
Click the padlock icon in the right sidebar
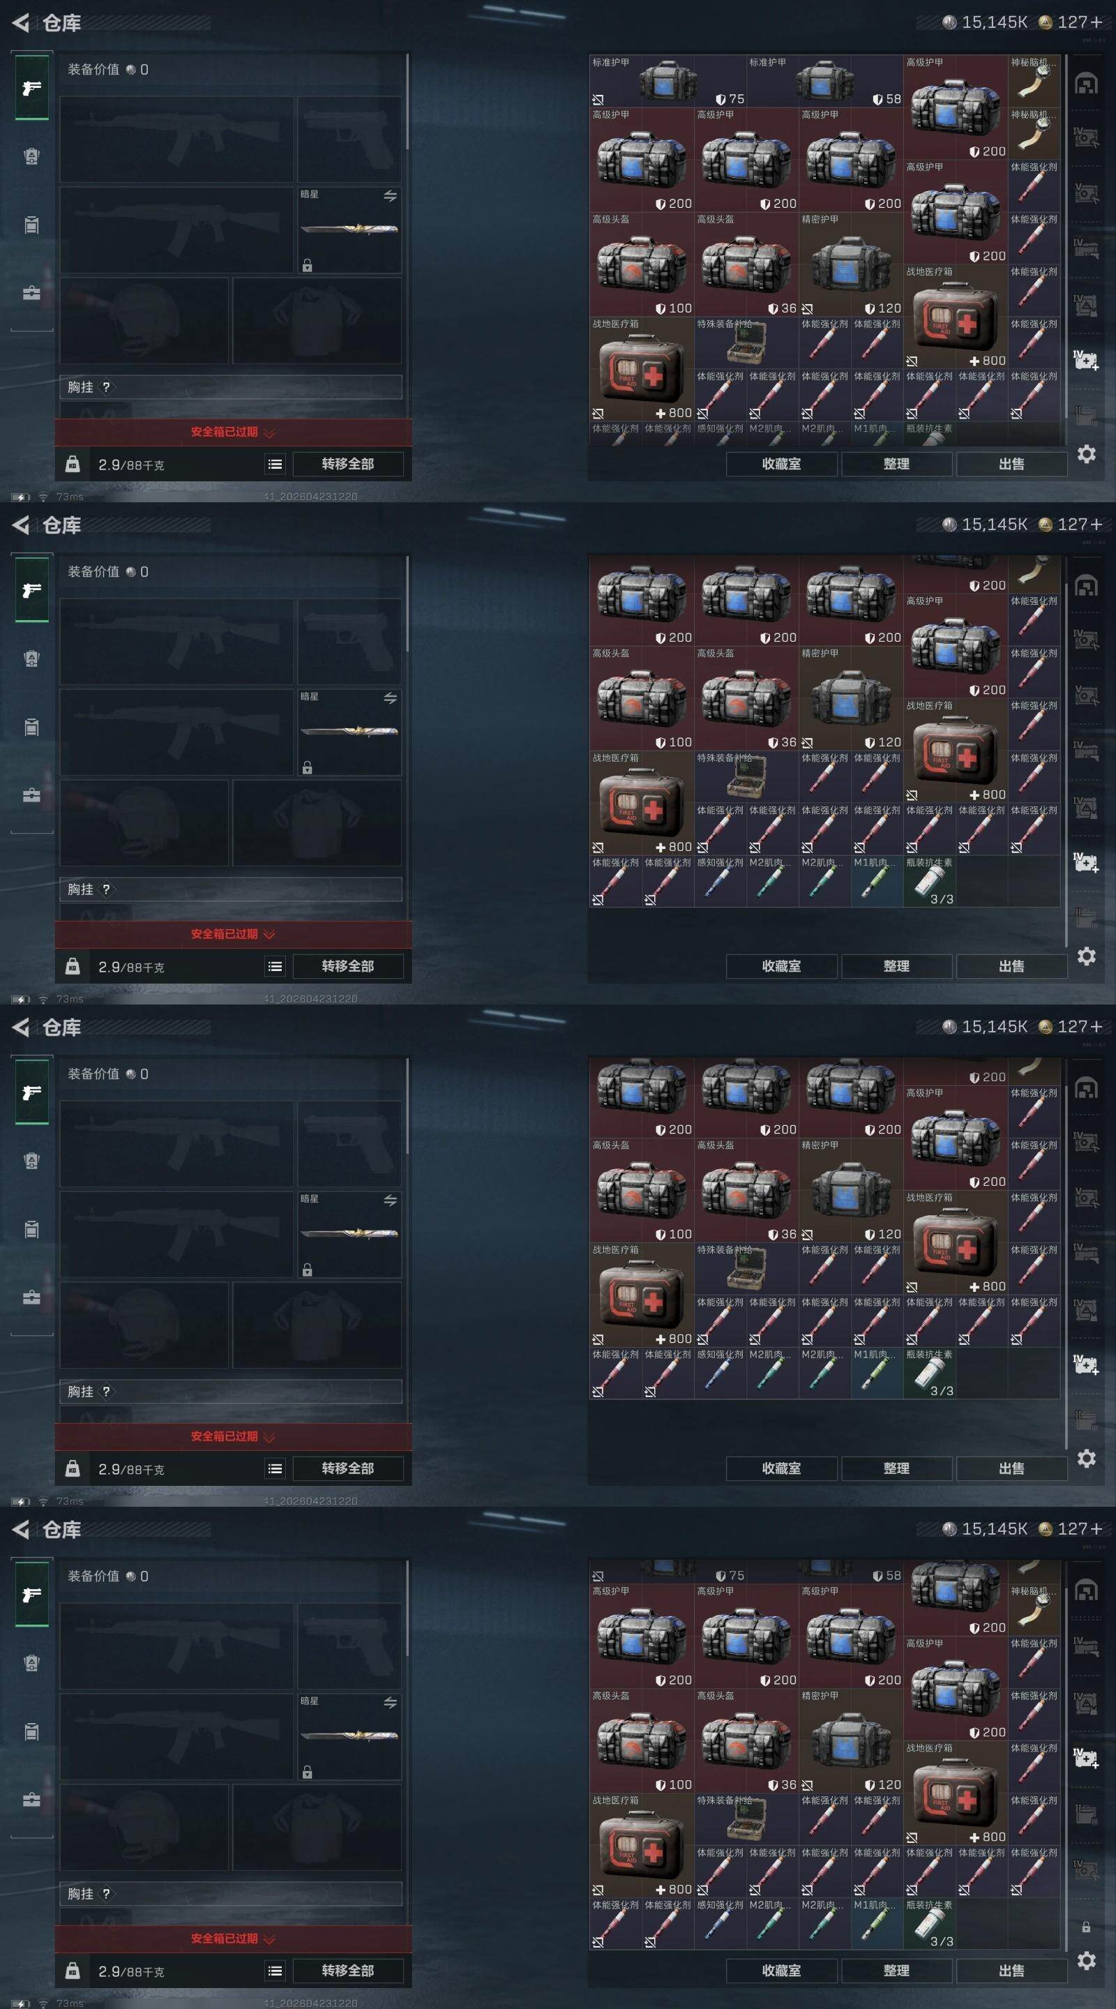tap(1085, 1926)
